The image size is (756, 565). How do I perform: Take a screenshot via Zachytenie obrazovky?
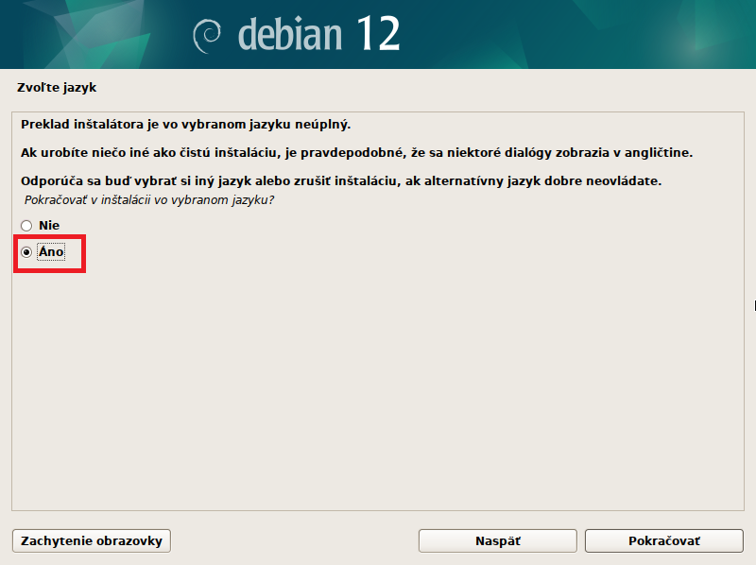[x=92, y=540]
